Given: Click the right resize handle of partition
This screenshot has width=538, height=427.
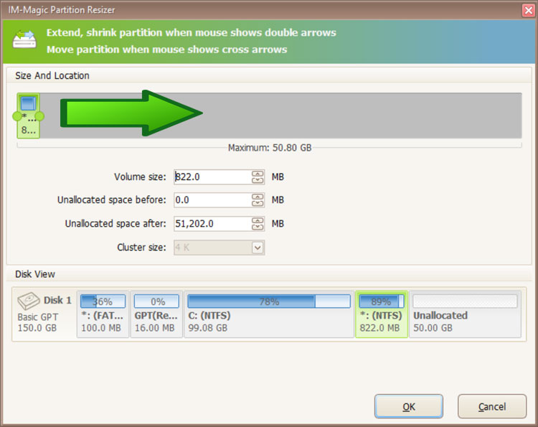Looking at the screenshot, I should pyautogui.click(x=39, y=116).
